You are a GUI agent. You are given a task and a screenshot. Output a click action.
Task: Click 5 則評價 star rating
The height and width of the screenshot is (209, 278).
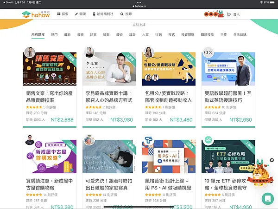tap(41, 107)
